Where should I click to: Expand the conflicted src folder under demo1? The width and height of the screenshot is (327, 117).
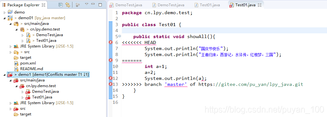coord(11,109)
